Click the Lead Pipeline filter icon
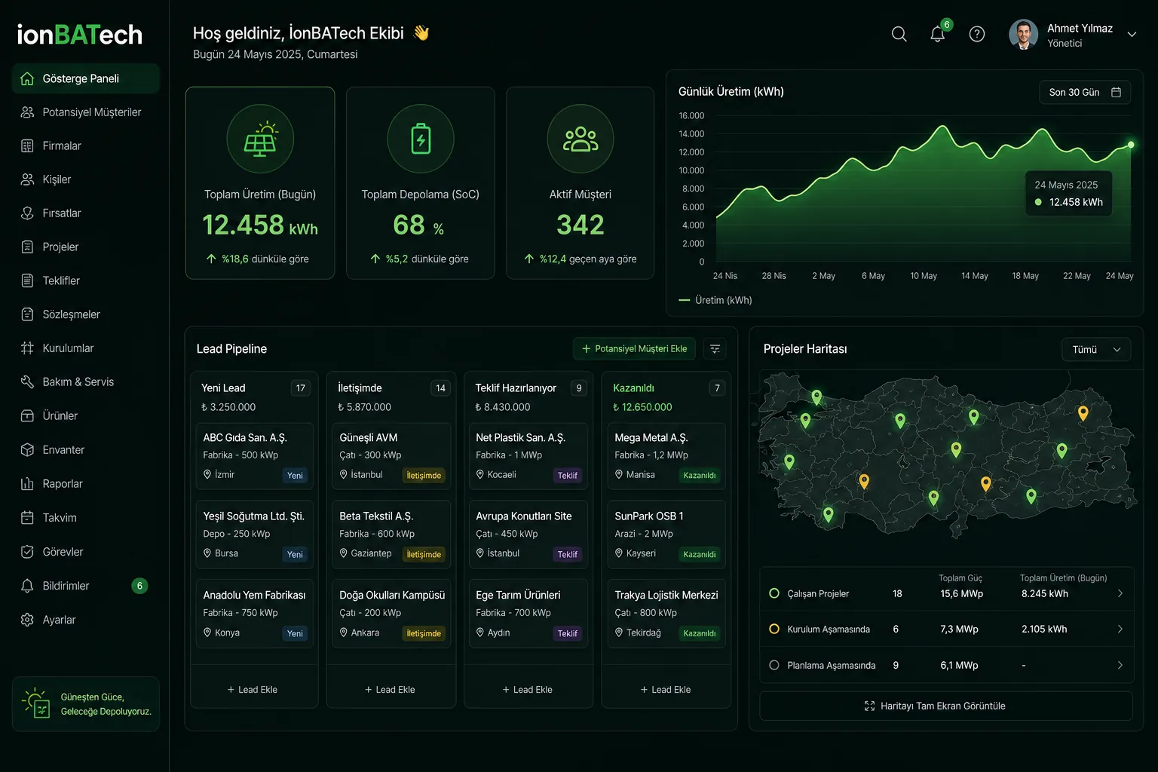 [x=715, y=349]
